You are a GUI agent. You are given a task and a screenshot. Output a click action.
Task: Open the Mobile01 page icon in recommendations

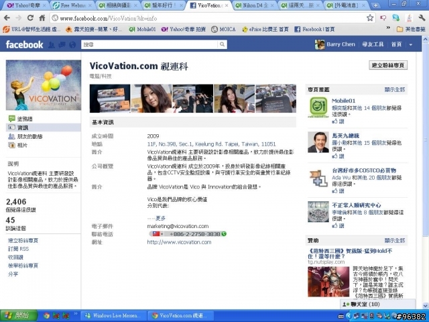[318, 107]
